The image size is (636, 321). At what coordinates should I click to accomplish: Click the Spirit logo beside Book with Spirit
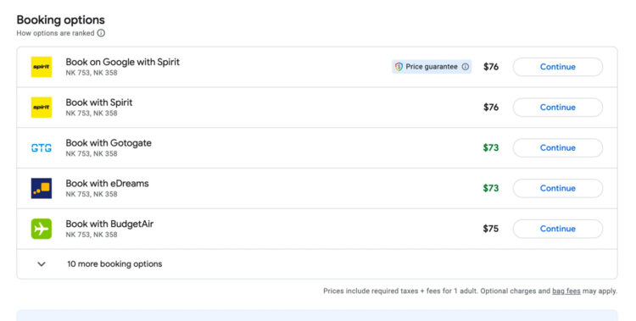coord(42,108)
